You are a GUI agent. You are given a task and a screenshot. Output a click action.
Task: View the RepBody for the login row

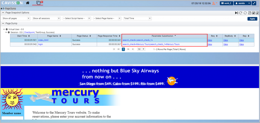(x=226, y=44)
